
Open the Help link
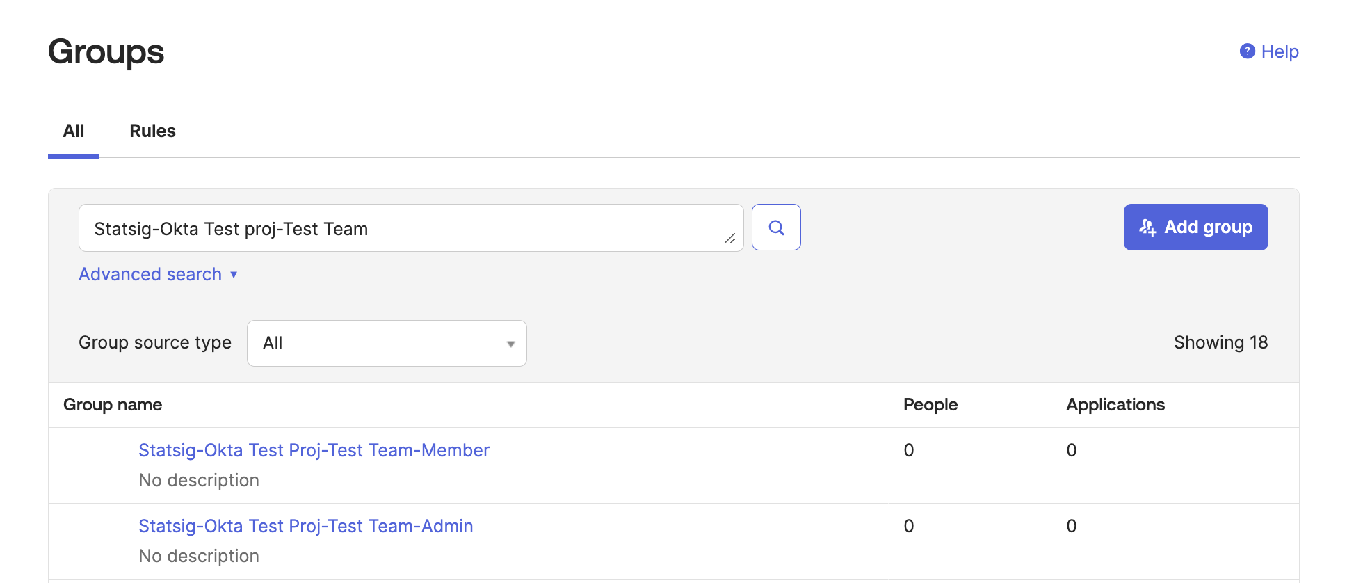point(1280,51)
